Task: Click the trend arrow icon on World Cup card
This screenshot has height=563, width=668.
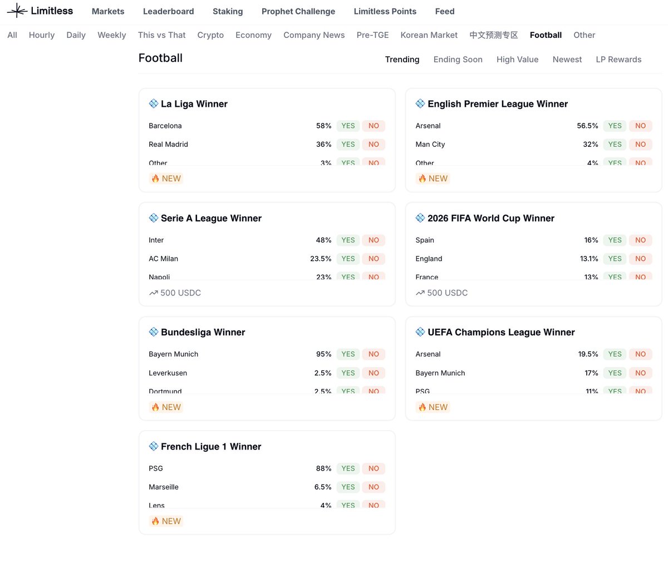Action: (x=420, y=293)
